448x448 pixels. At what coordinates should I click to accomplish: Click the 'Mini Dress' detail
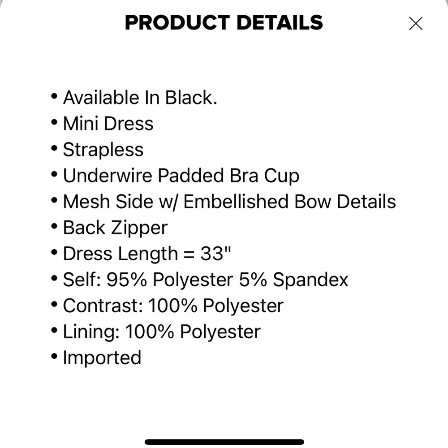(x=108, y=124)
